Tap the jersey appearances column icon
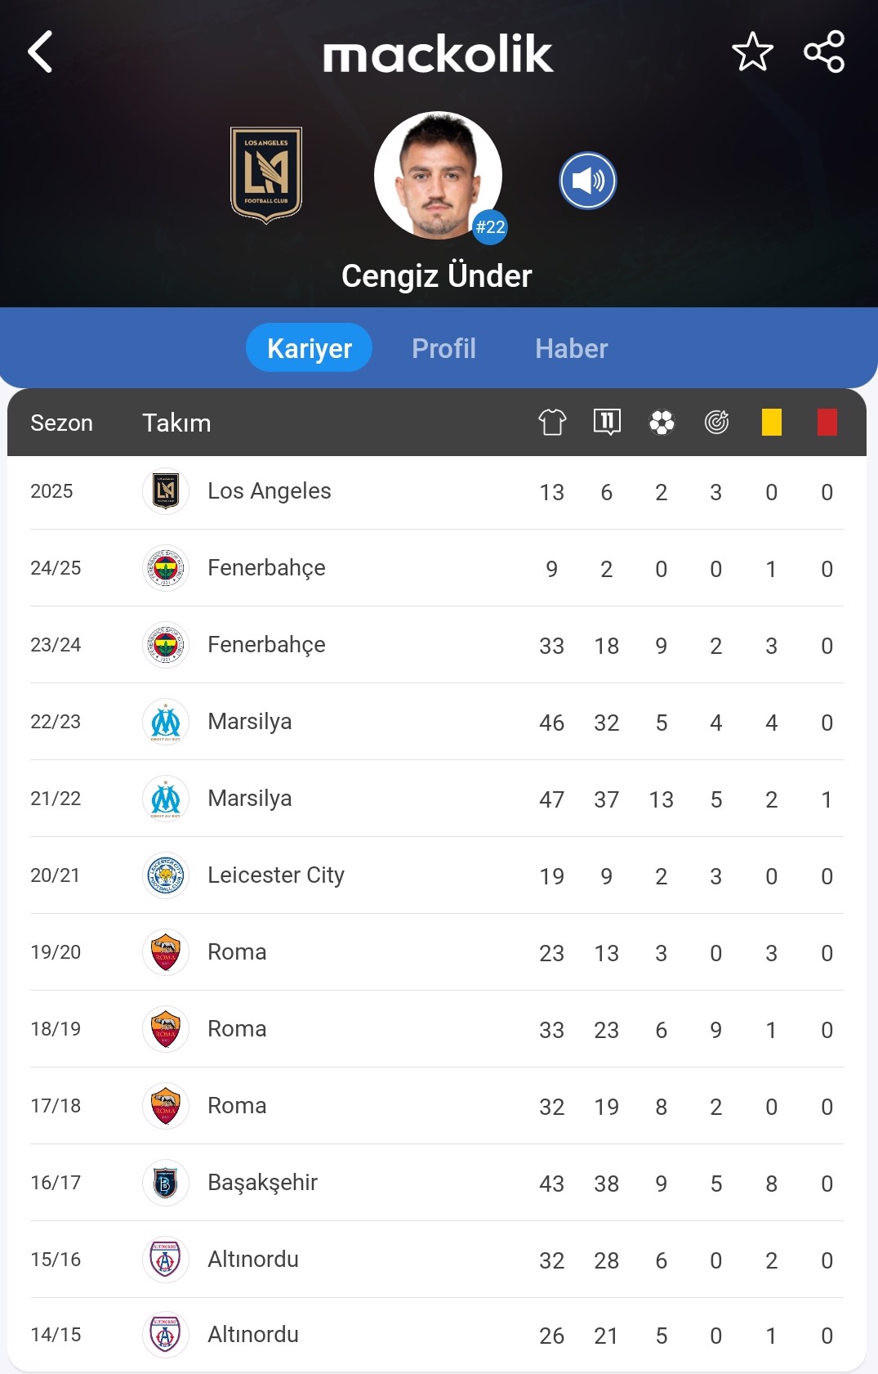Viewport: 878px width, 1374px height. pos(552,423)
